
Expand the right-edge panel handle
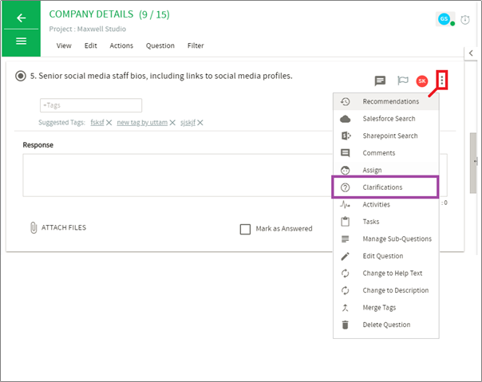click(x=476, y=161)
